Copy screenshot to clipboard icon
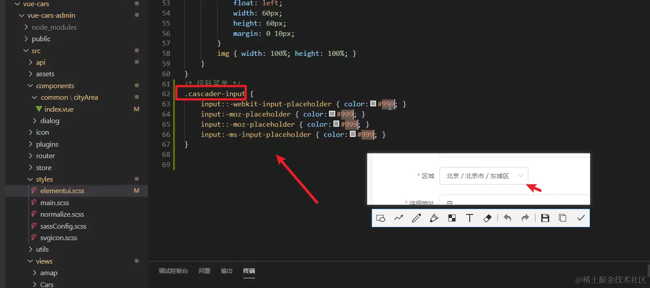 tap(563, 218)
